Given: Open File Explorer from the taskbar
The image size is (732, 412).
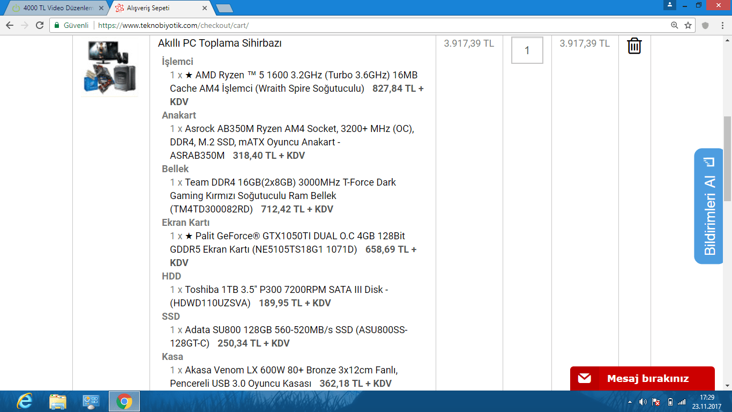Looking at the screenshot, I should (58, 401).
